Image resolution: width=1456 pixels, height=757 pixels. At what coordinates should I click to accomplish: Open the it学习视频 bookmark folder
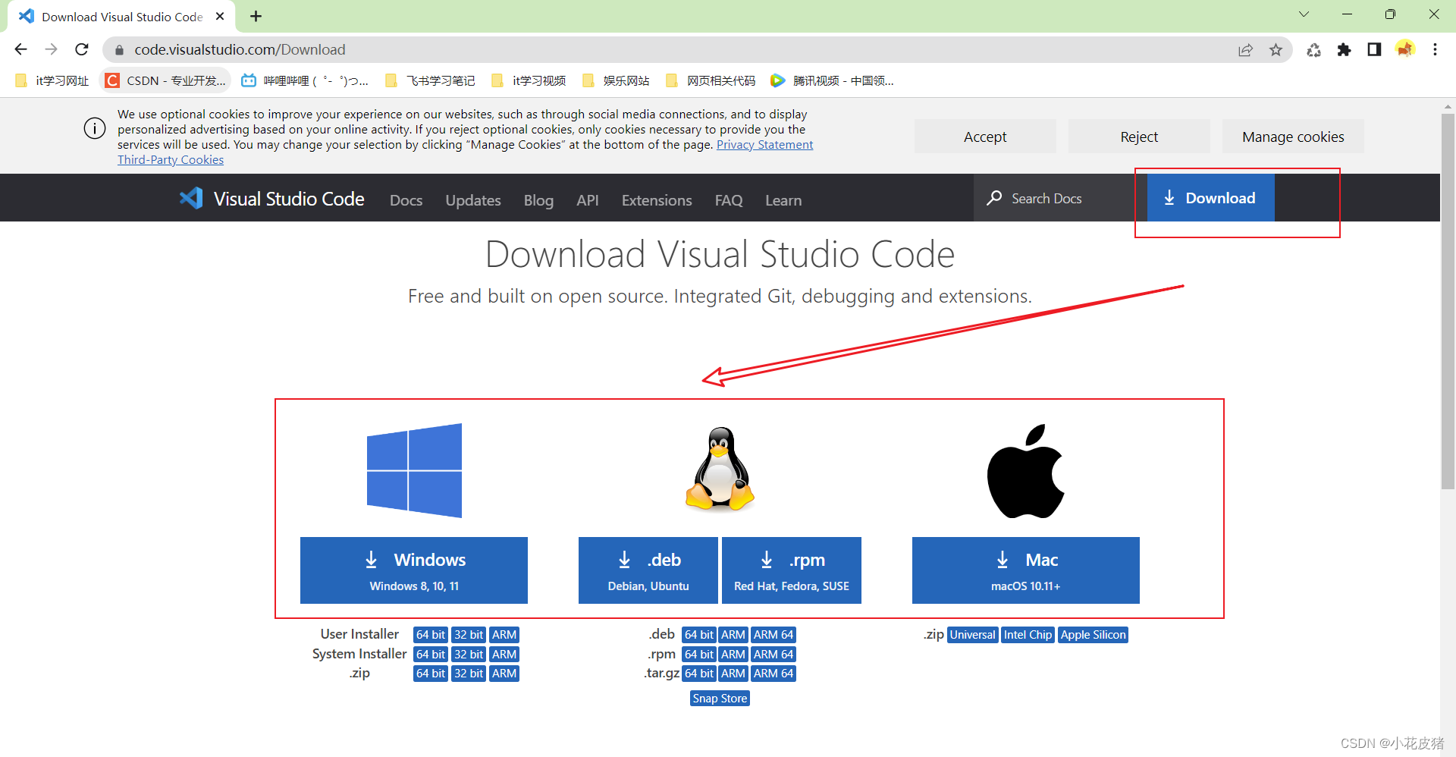(529, 80)
